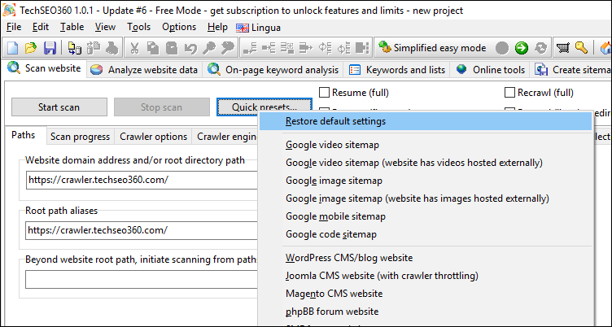This screenshot has height=327, width=612.
Task: Choose Google video sitemap preset
Action: point(332,146)
